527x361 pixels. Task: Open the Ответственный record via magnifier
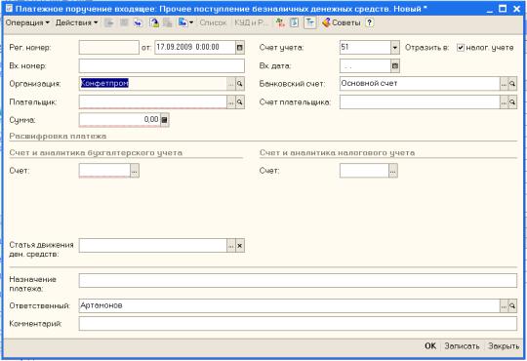(512, 306)
